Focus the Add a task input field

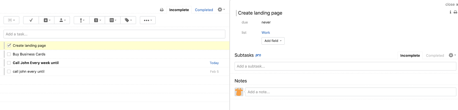114,34
